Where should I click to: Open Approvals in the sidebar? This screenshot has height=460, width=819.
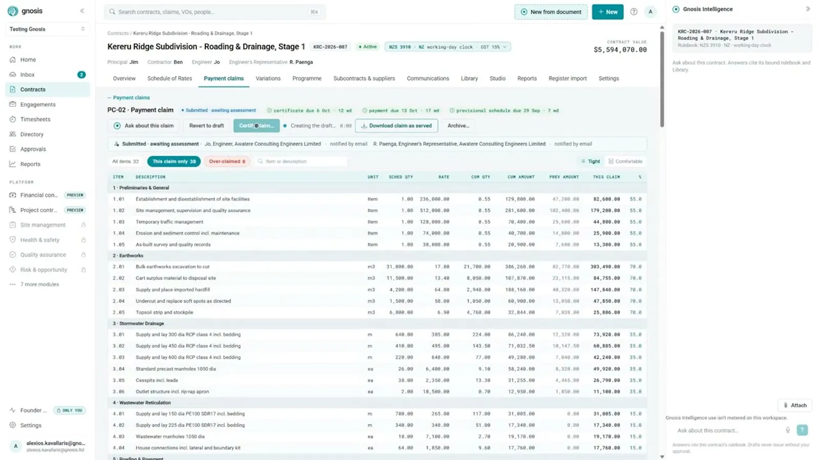tap(48, 149)
